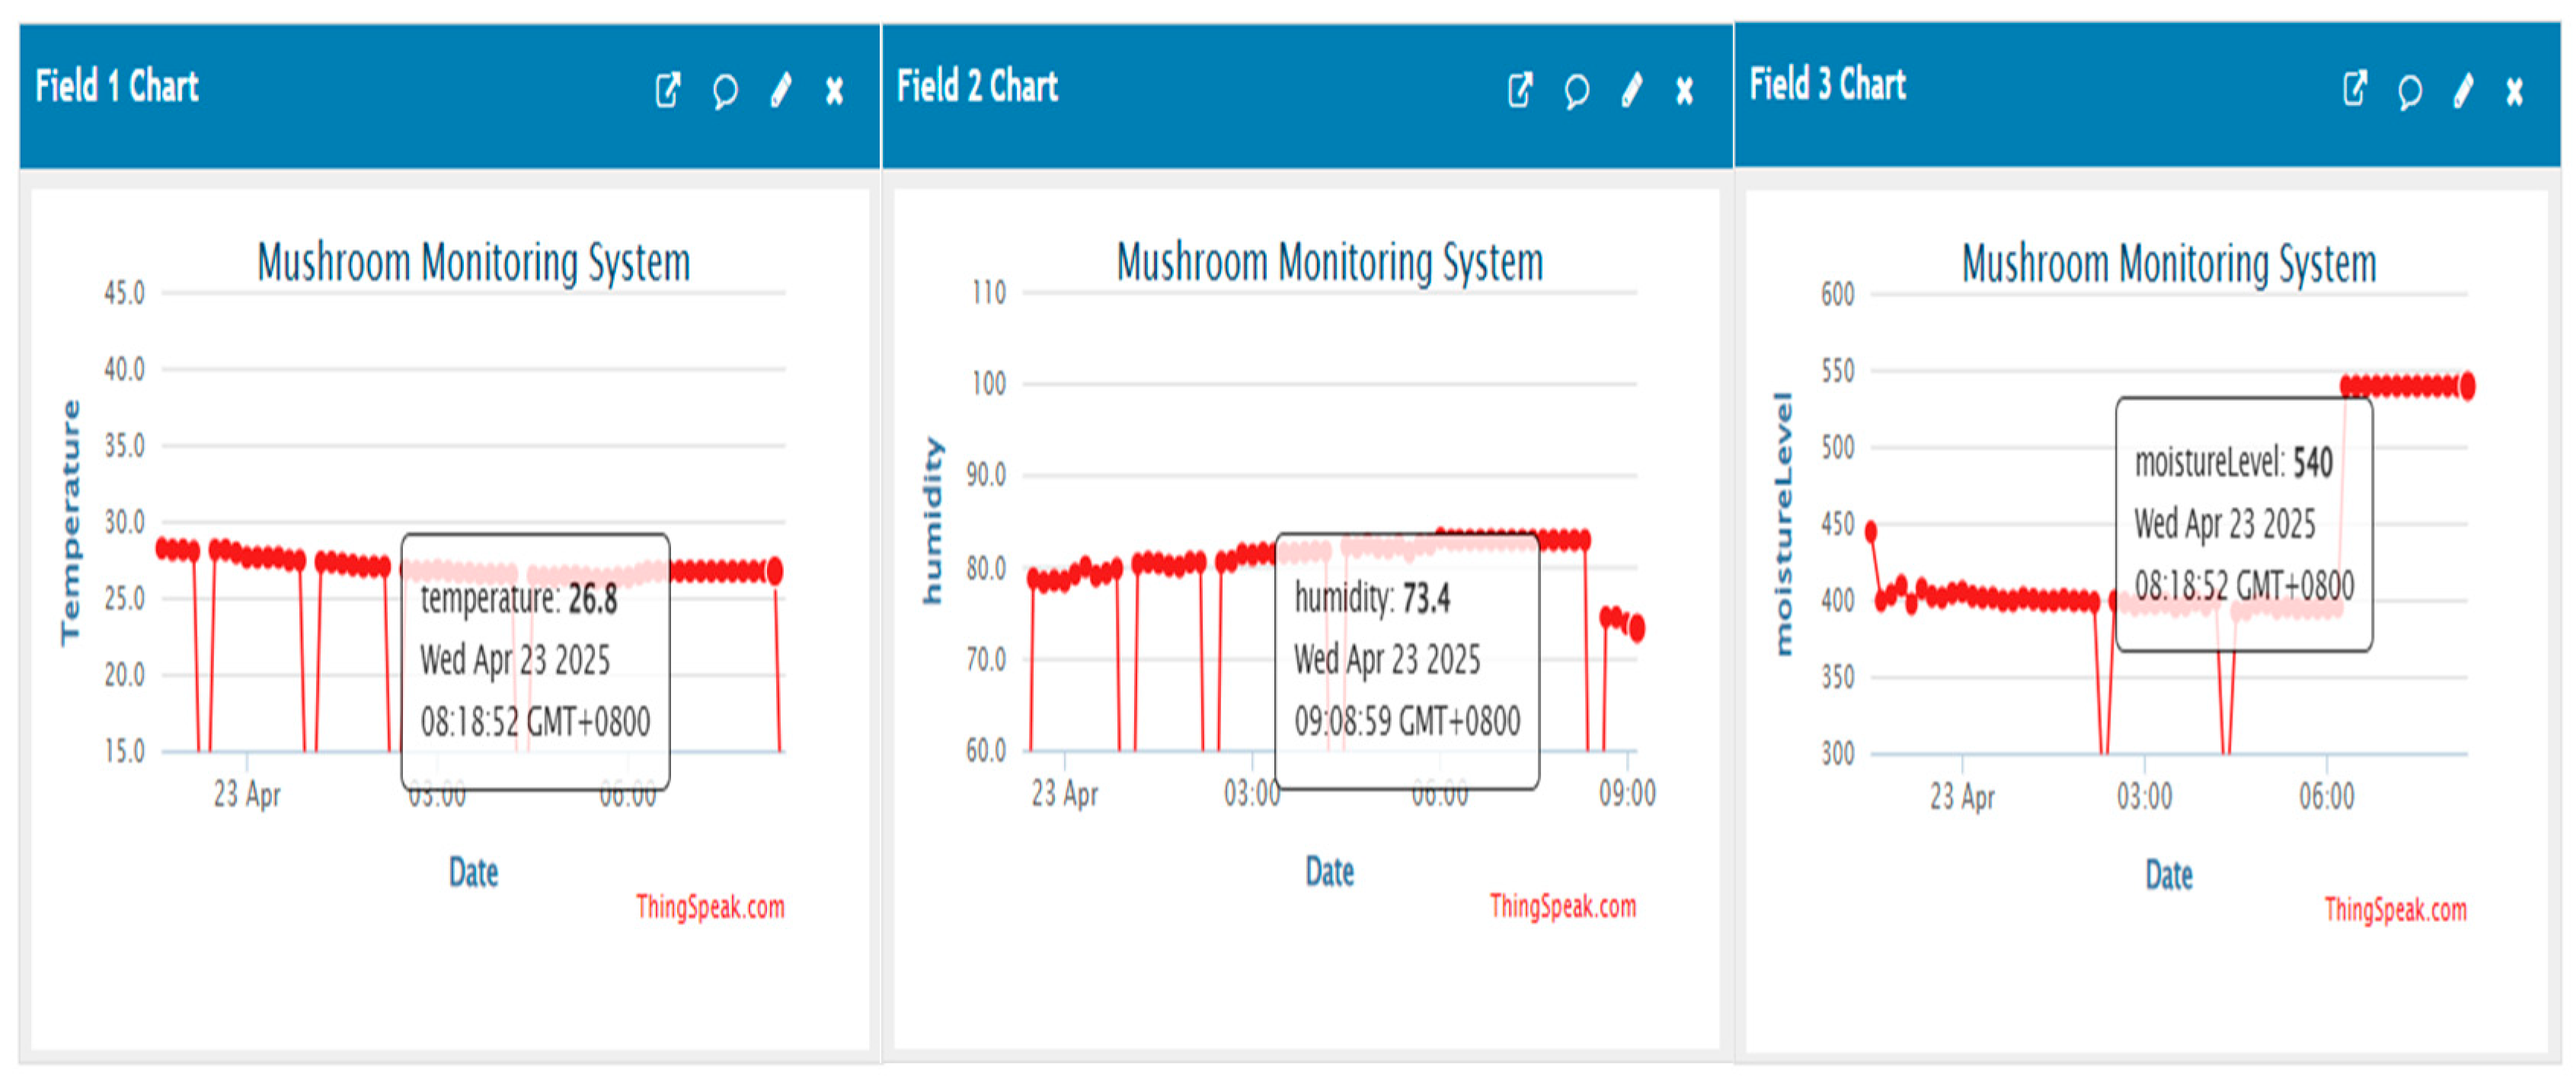Edit Field 1 Chart with pencil icon
2576x1090 pixels.
pyautogui.click(x=781, y=91)
